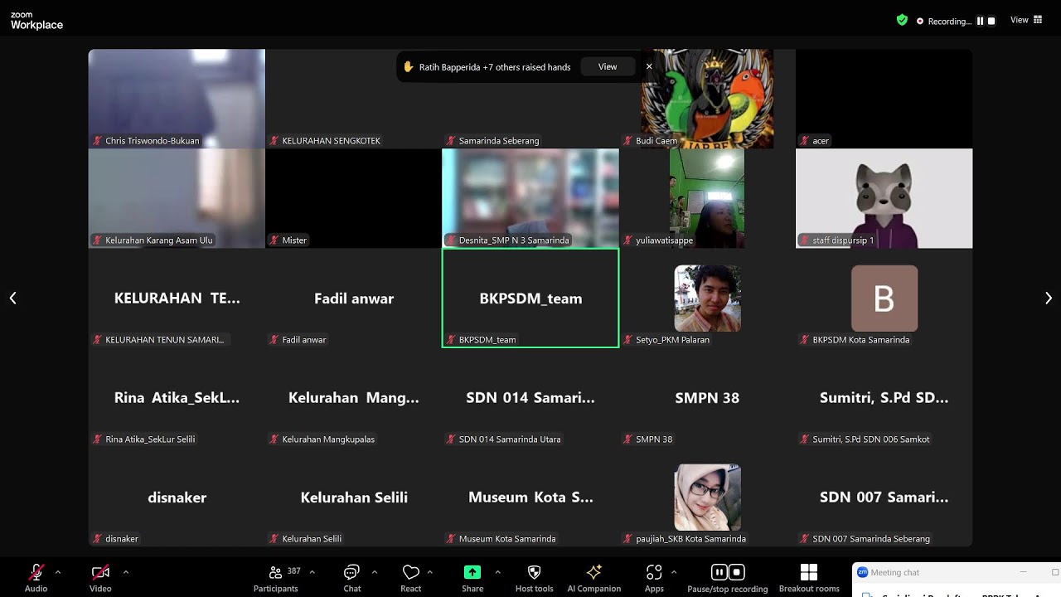Open the Chat icon in toolbar
1061x597 pixels.
coord(351,572)
